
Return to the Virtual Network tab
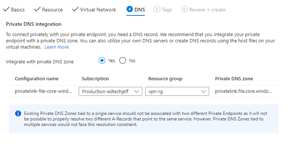(98, 10)
